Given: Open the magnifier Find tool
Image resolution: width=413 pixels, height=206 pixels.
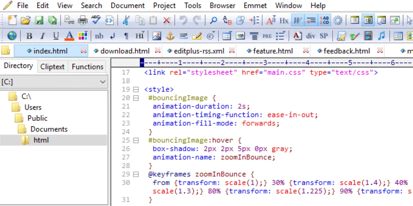Looking at the screenshot, I should [213, 21].
